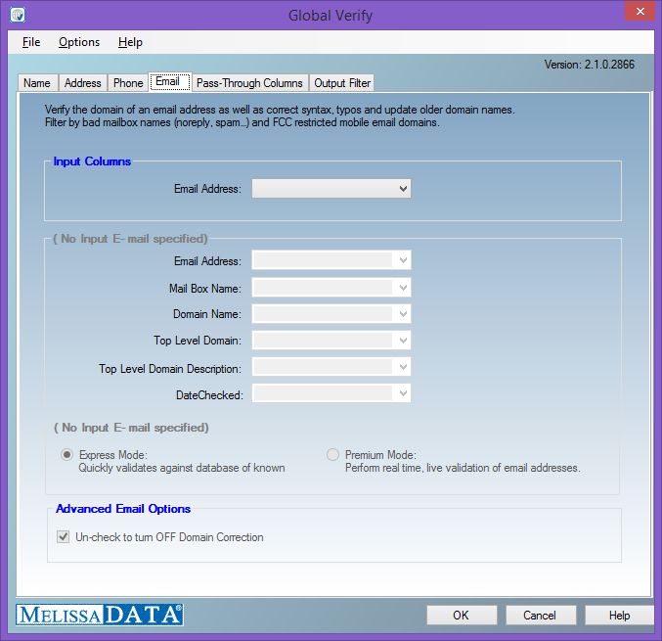Click the DateChecked label
The height and width of the screenshot is (641, 662).
(209, 395)
